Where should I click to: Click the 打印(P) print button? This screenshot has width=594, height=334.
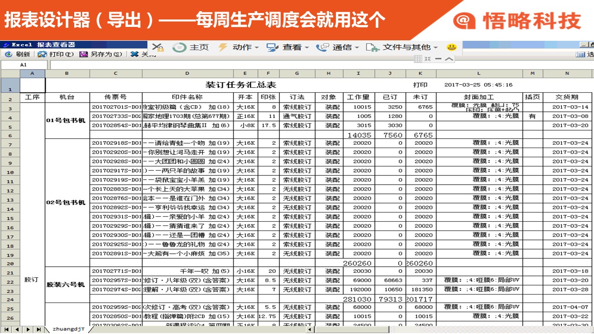[56, 54]
